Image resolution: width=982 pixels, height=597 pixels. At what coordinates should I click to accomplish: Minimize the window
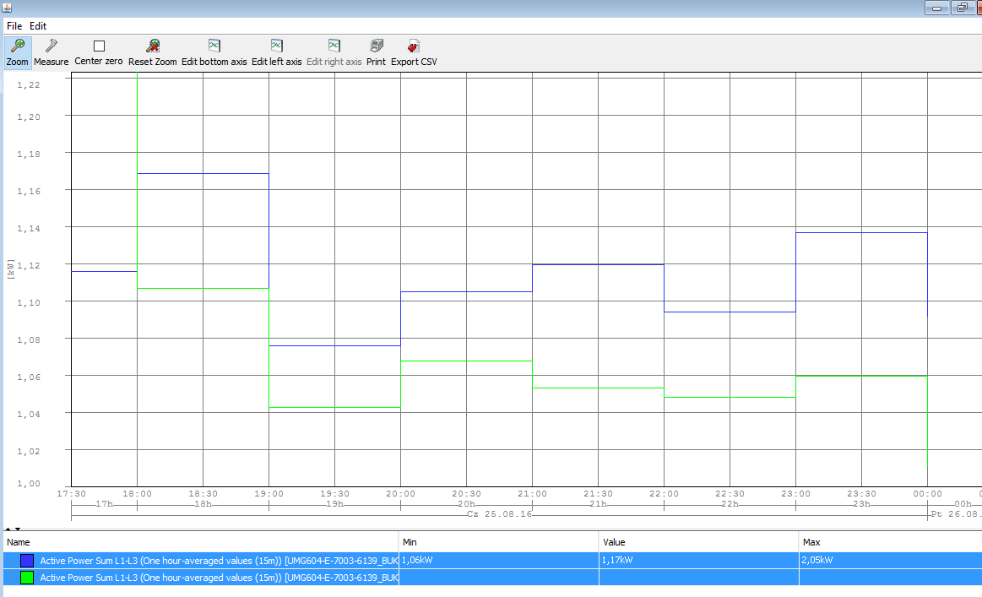937,8
